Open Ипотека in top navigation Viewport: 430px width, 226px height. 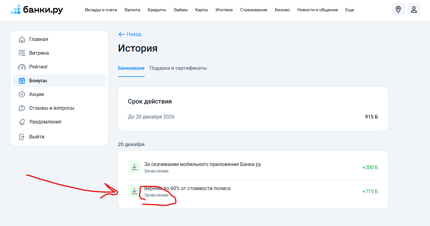224,10
